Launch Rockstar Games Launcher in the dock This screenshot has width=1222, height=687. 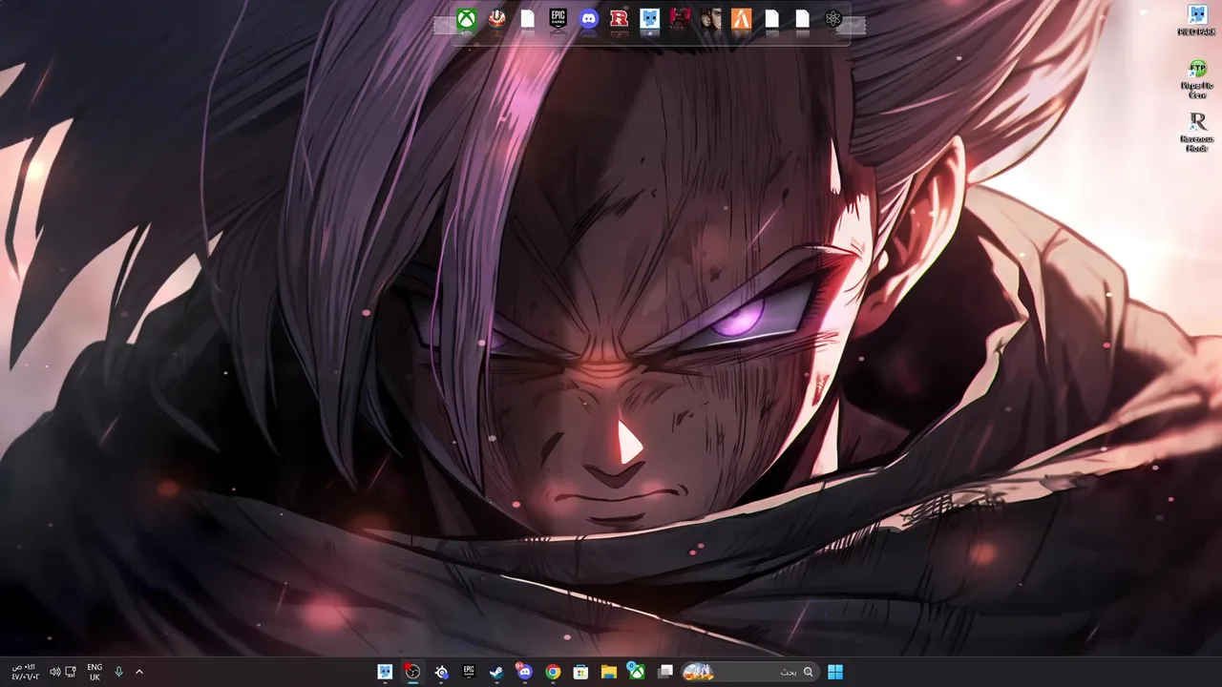pos(619,19)
